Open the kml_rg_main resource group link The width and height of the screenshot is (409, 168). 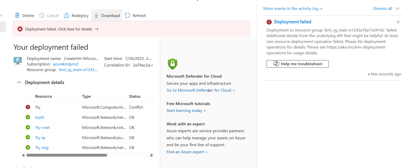[78, 70]
